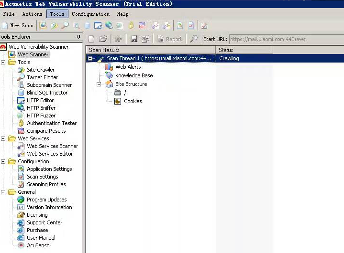Select Web Scanner in Tools Explorer
The image size is (344, 253).
click(33, 54)
